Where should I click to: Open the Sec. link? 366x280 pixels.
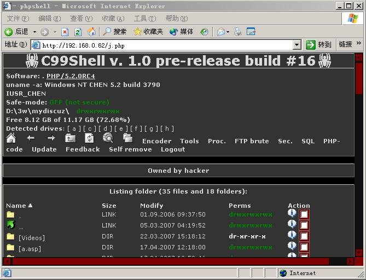tap(285, 141)
